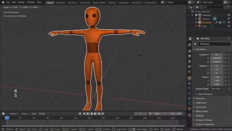Open the Edit menu
This screenshot has height=131, width=232.
coord(14,2)
